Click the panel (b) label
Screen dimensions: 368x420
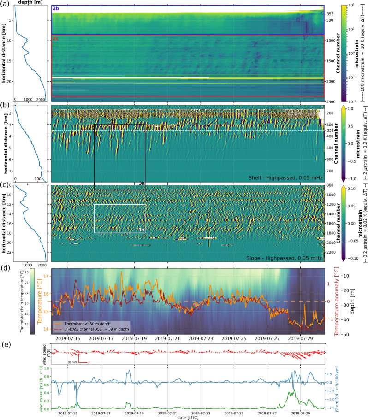coord(5,105)
